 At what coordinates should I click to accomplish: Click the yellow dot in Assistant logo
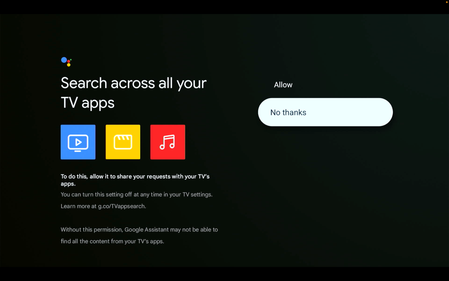click(x=69, y=65)
